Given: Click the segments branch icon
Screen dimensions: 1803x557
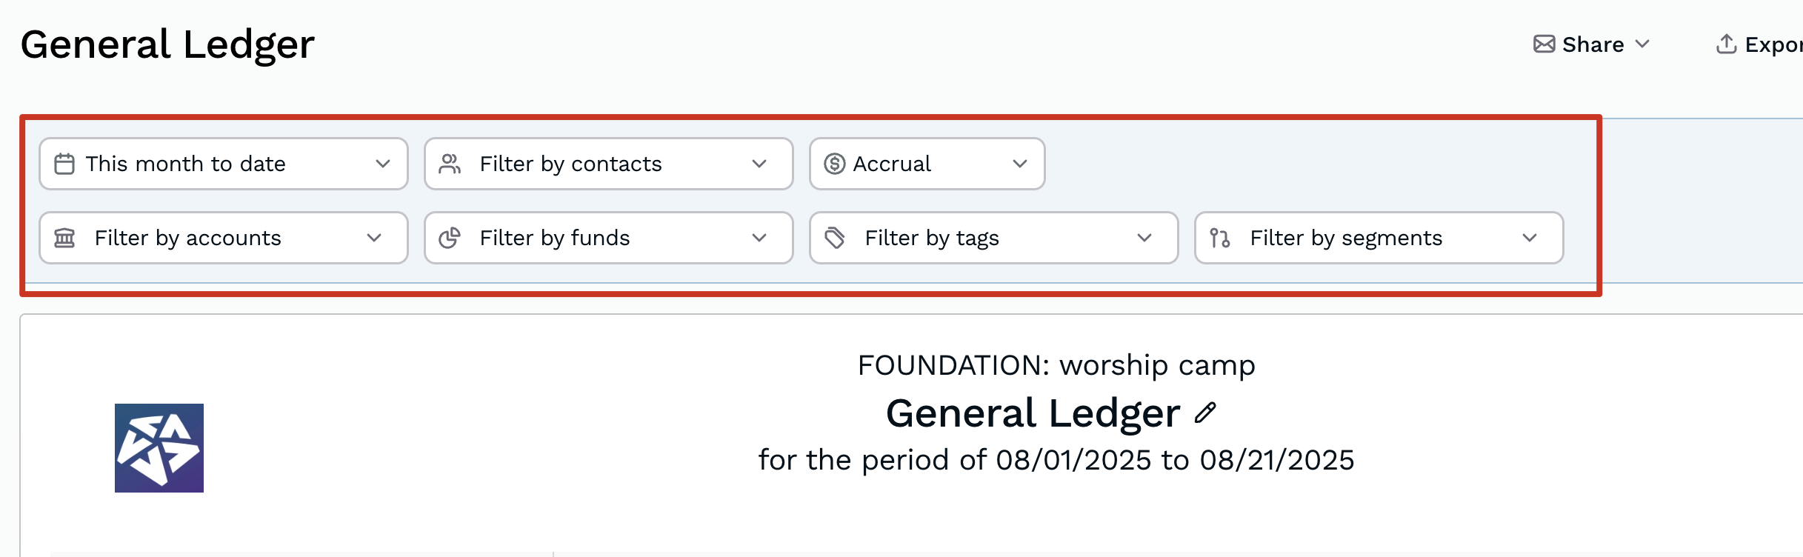Looking at the screenshot, I should pyautogui.click(x=1220, y=238).
